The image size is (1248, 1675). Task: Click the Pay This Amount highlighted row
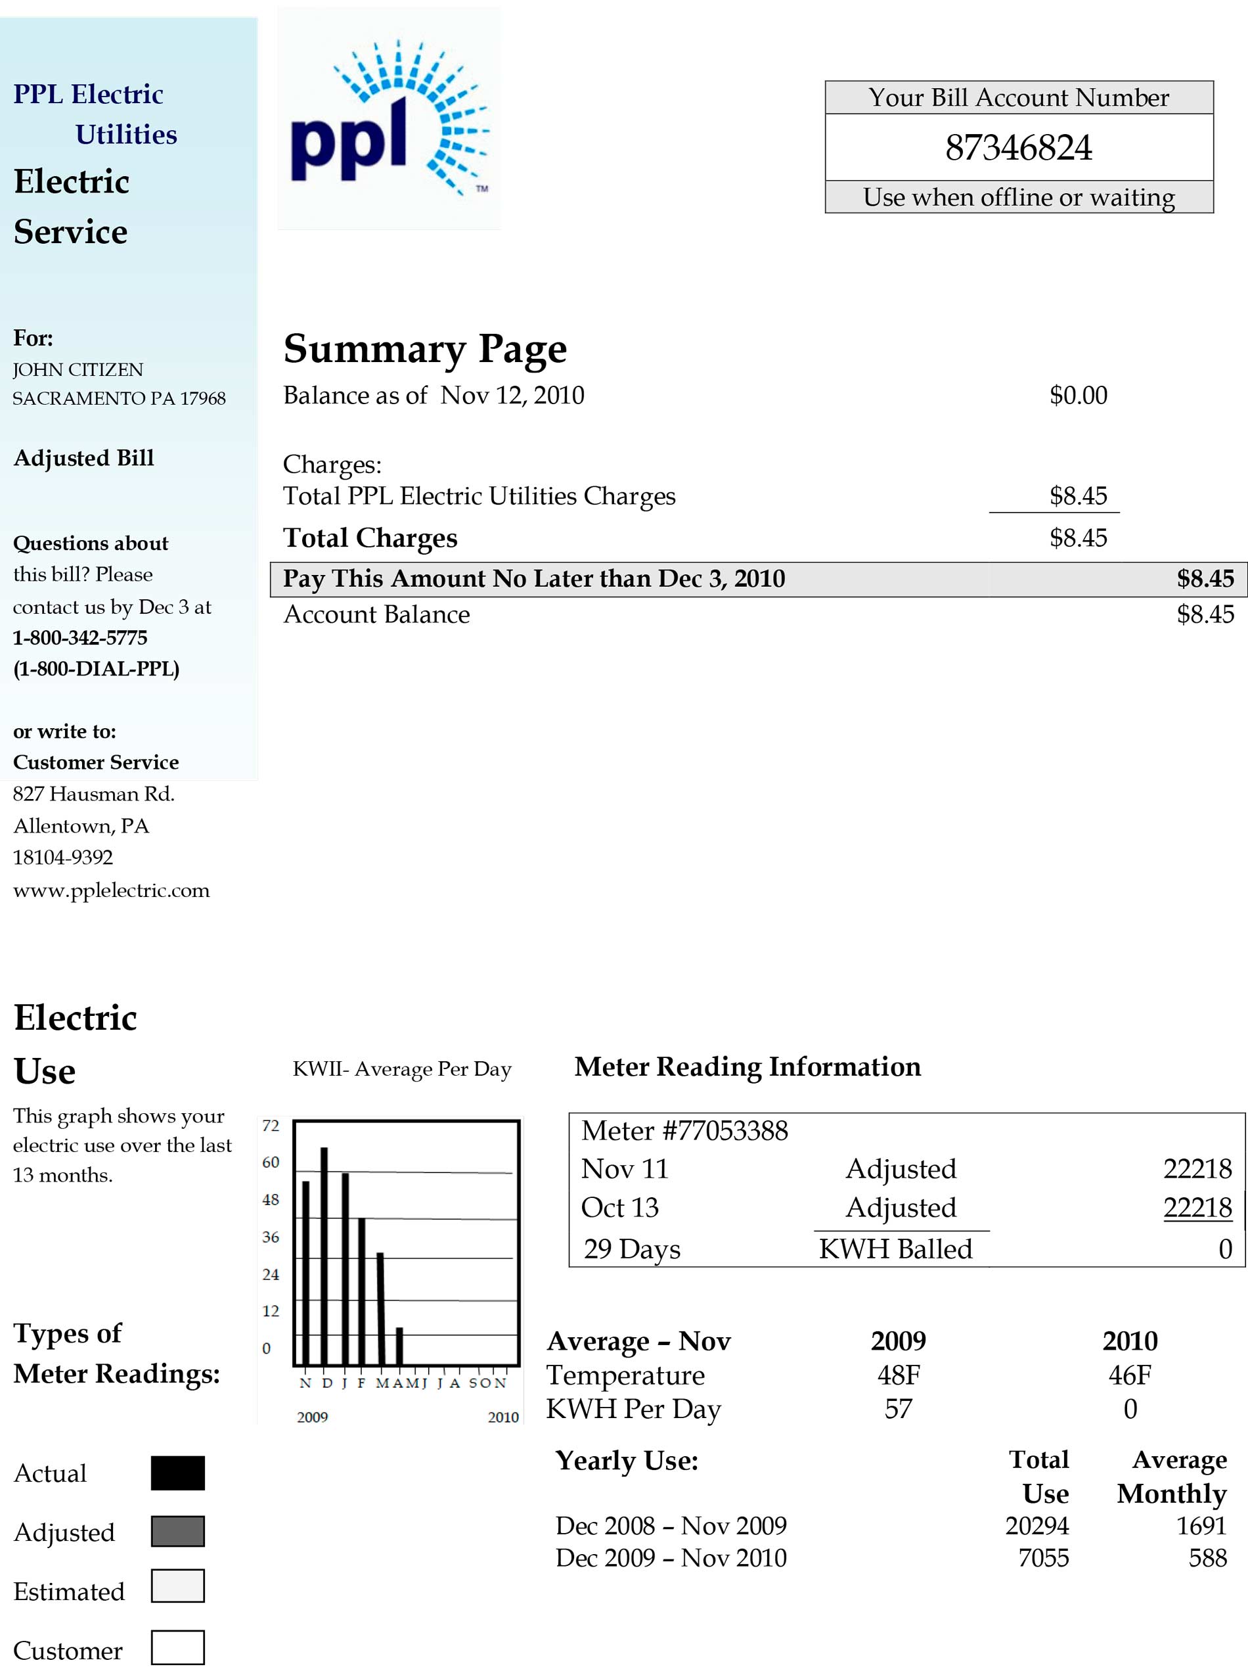click(x=758, y=579)
